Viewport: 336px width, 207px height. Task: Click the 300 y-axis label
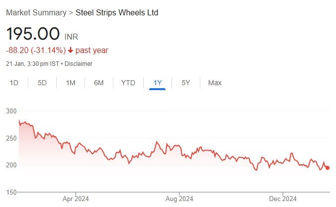(10, 111)
